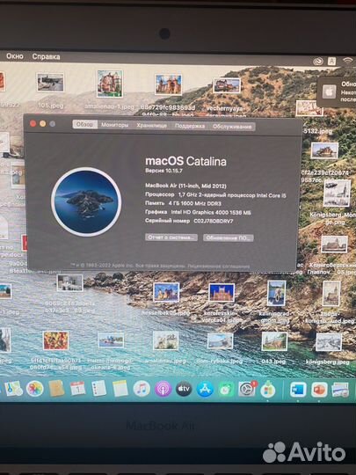Open the input source 'A' menu bar icon

point(331,61)
